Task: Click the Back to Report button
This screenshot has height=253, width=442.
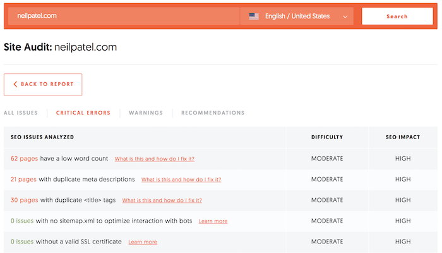Action: click(43, 84)
